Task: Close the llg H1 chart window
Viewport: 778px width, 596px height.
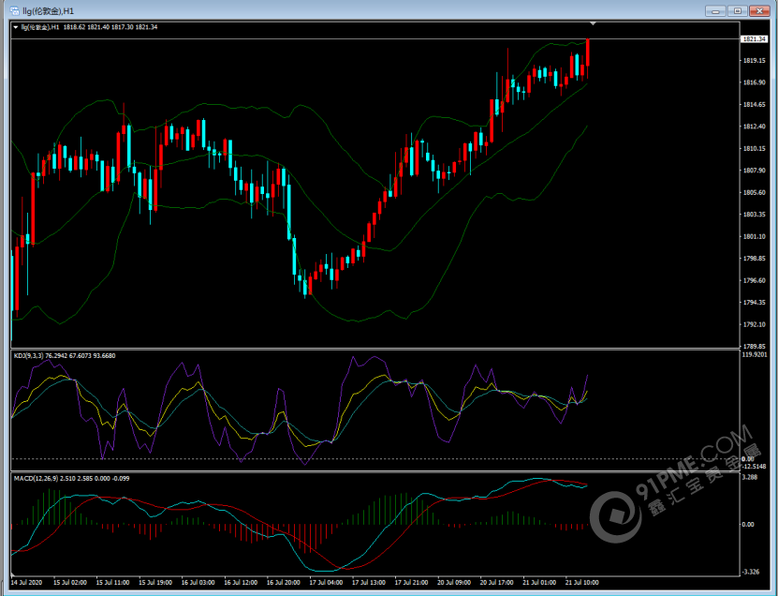Action: pyautogui.click(x=759, y=11)
